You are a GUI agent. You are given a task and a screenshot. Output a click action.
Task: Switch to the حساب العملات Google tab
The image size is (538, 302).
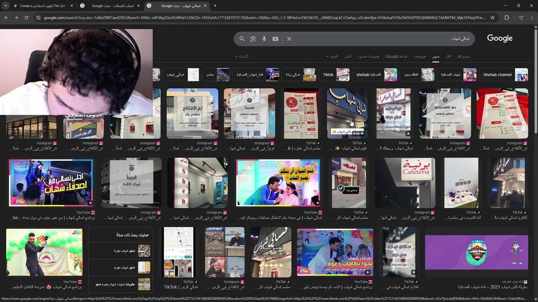(x=110, y=6)
